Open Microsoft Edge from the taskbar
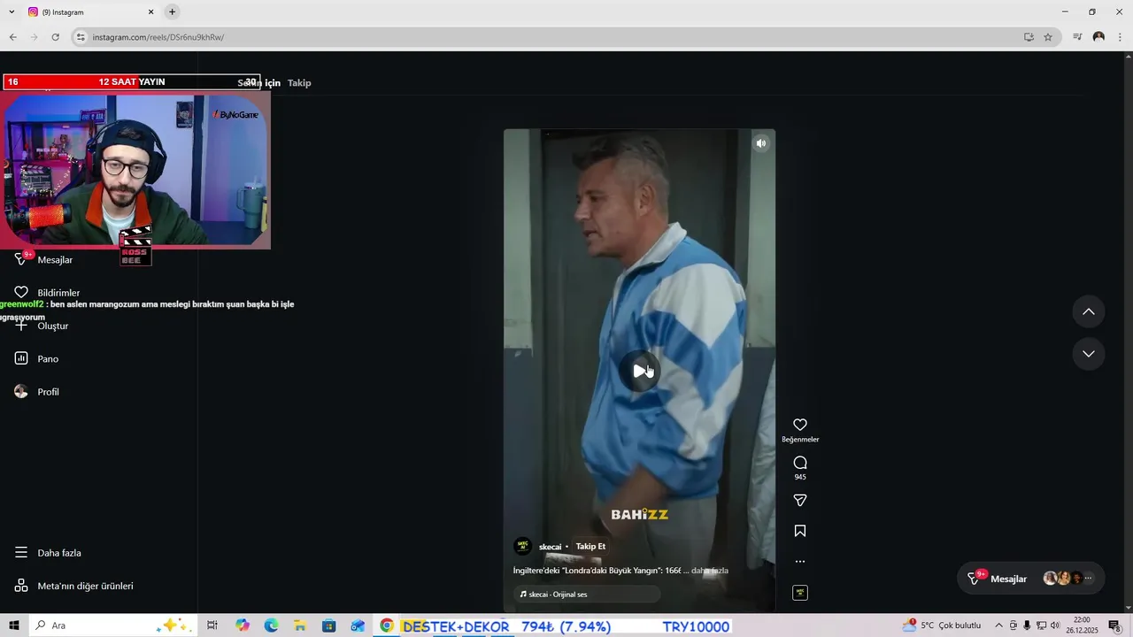The image size is (1133, 637). point(271,625)
